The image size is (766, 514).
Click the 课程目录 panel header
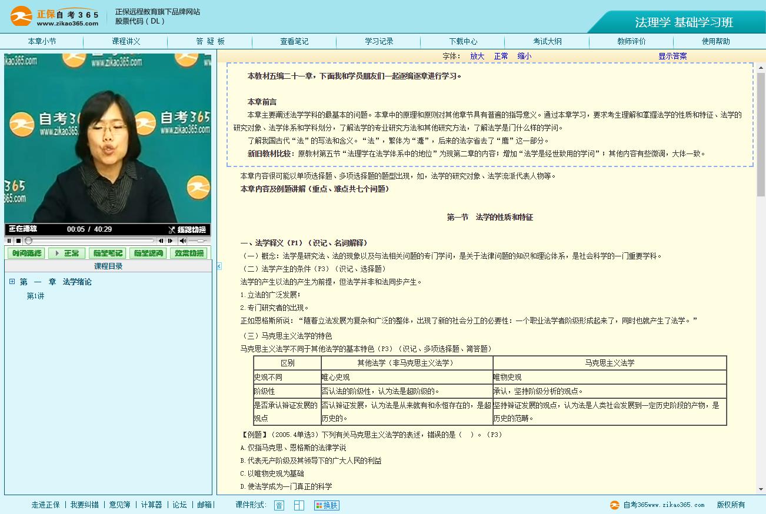point(108,266)
